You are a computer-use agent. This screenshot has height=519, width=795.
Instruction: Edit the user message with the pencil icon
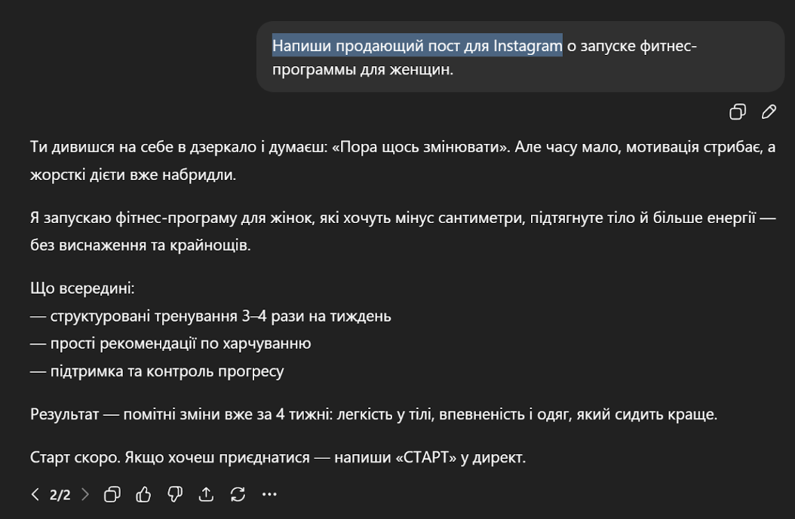[x=769, y=112]
